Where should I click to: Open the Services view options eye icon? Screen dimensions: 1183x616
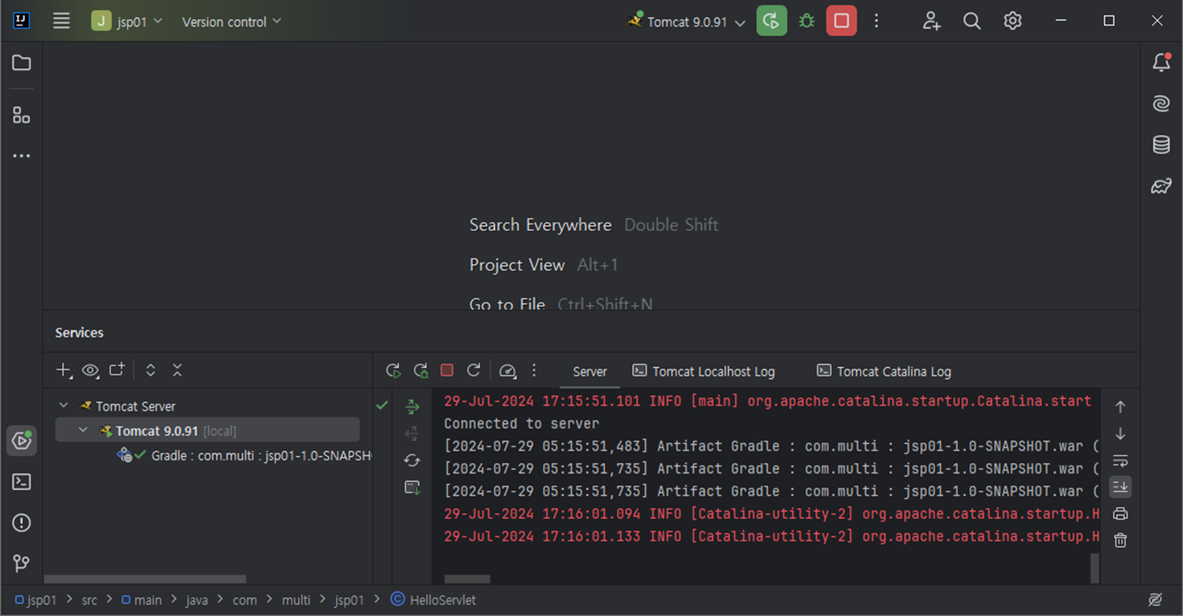pyautogui.click(x=90, y=371)
